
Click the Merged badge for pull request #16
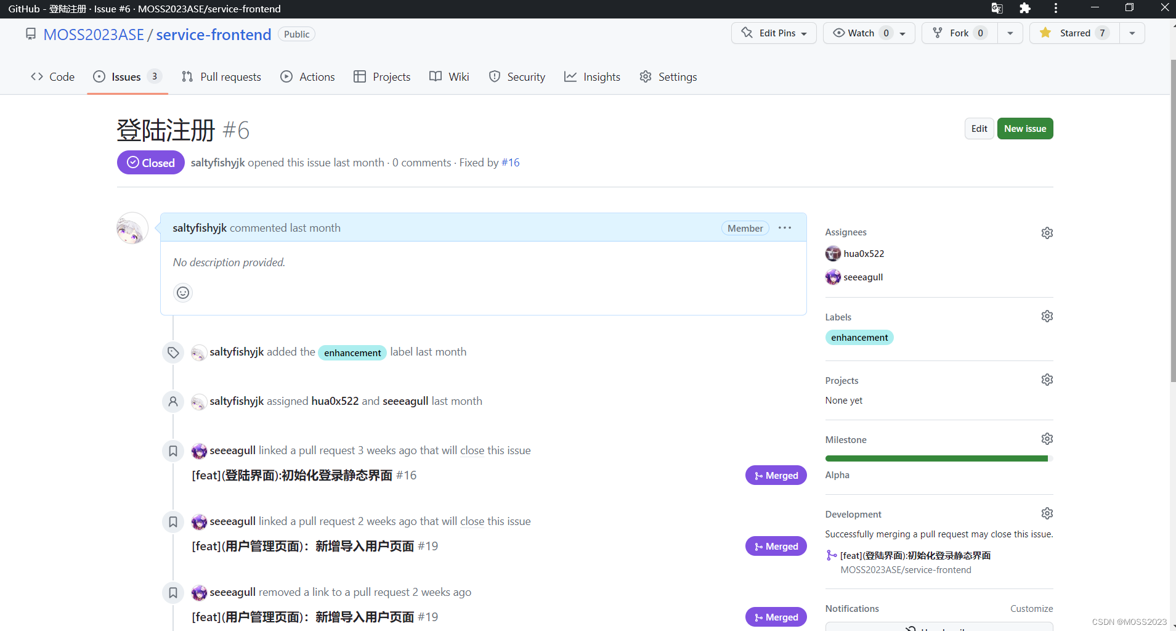pos(776,475)
